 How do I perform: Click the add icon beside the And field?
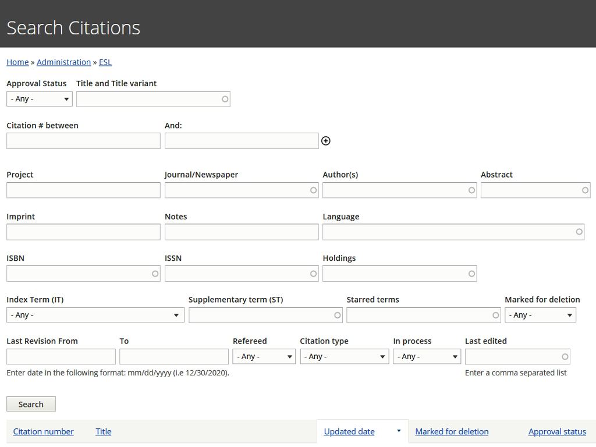click(326, 141)
